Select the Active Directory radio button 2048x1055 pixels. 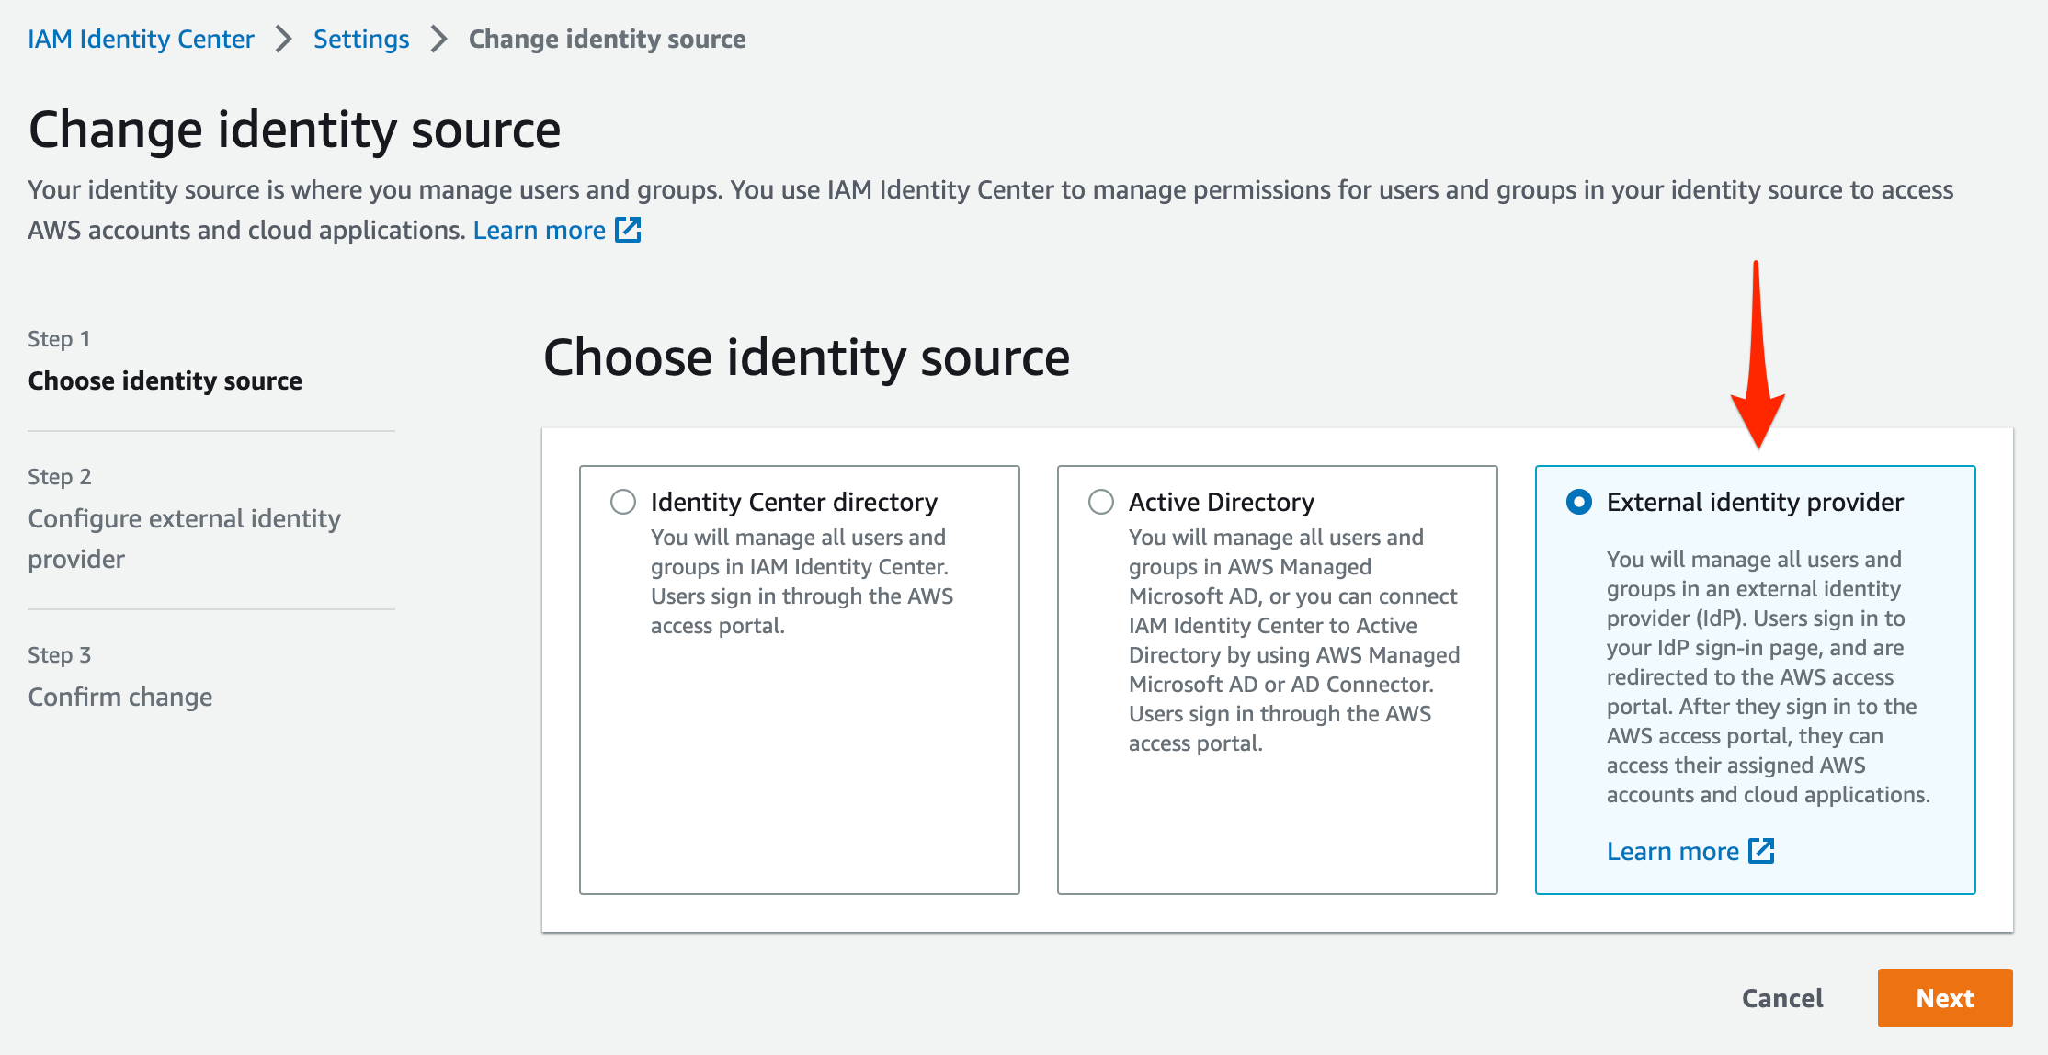(x=1101, y=502)
